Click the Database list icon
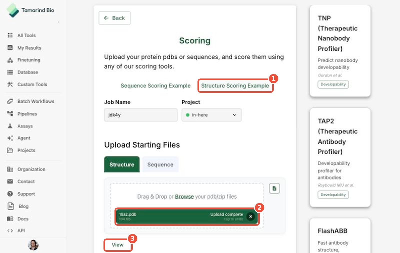Image resolution: width=400 pixels, height=253 pixels. coord(10,72)
